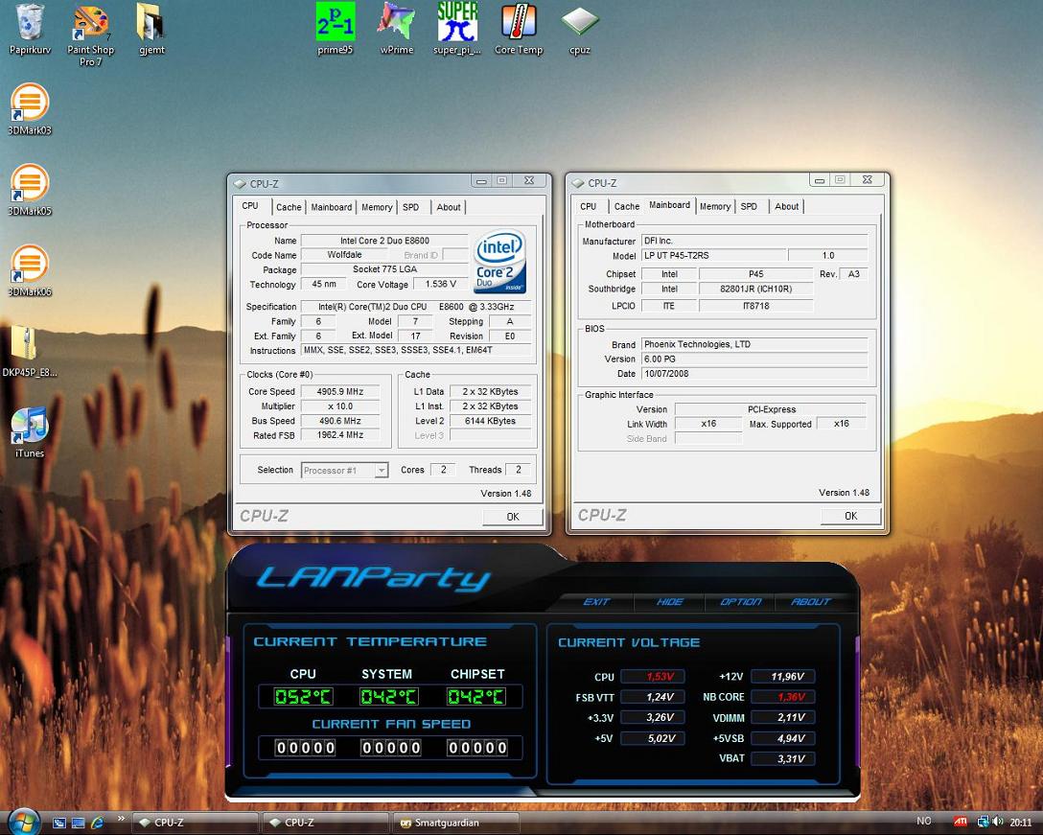Screen dimensions: 1043x835
Task: Click HIDE in LANParty Smartguardian
Action: [x=669, y=602]
